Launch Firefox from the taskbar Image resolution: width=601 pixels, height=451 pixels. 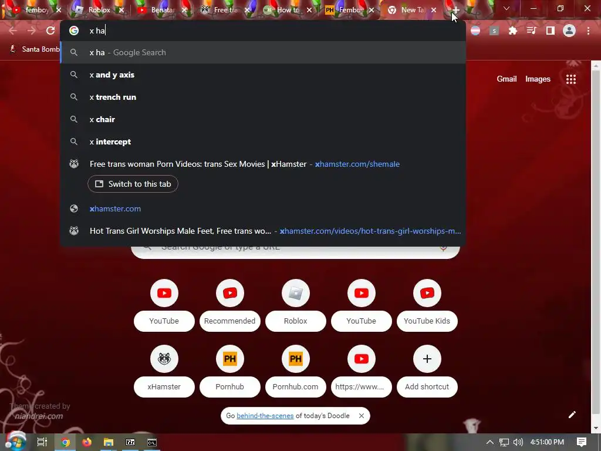87,442
